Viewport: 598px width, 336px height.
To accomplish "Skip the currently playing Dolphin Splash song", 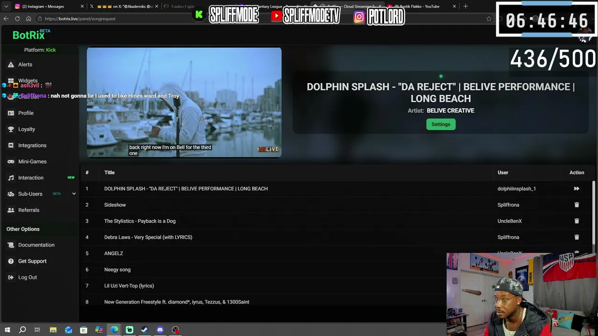I will click(577, 189).
